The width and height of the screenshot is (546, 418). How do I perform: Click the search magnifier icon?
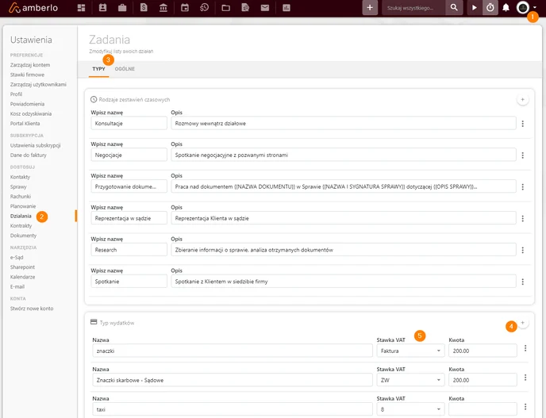coord(454,8)
